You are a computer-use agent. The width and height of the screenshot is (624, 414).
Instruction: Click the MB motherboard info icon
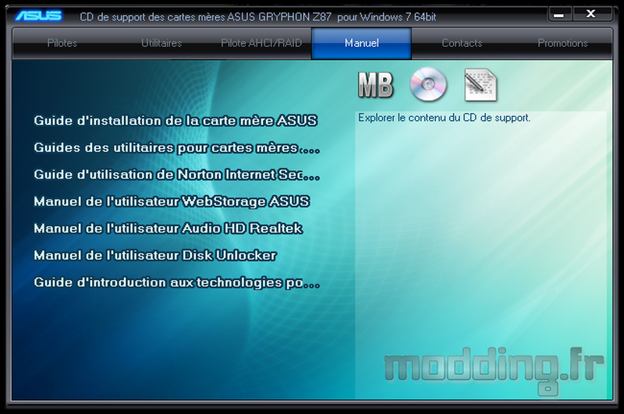375,85
